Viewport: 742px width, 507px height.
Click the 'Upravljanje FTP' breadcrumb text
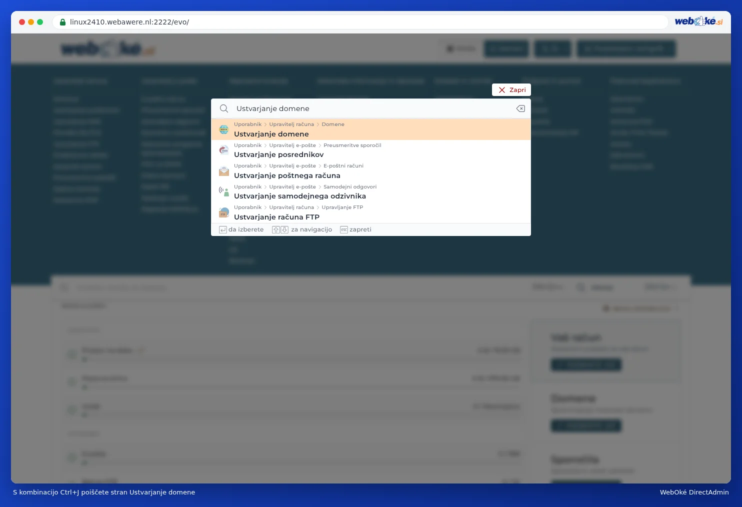click(342, 207)
